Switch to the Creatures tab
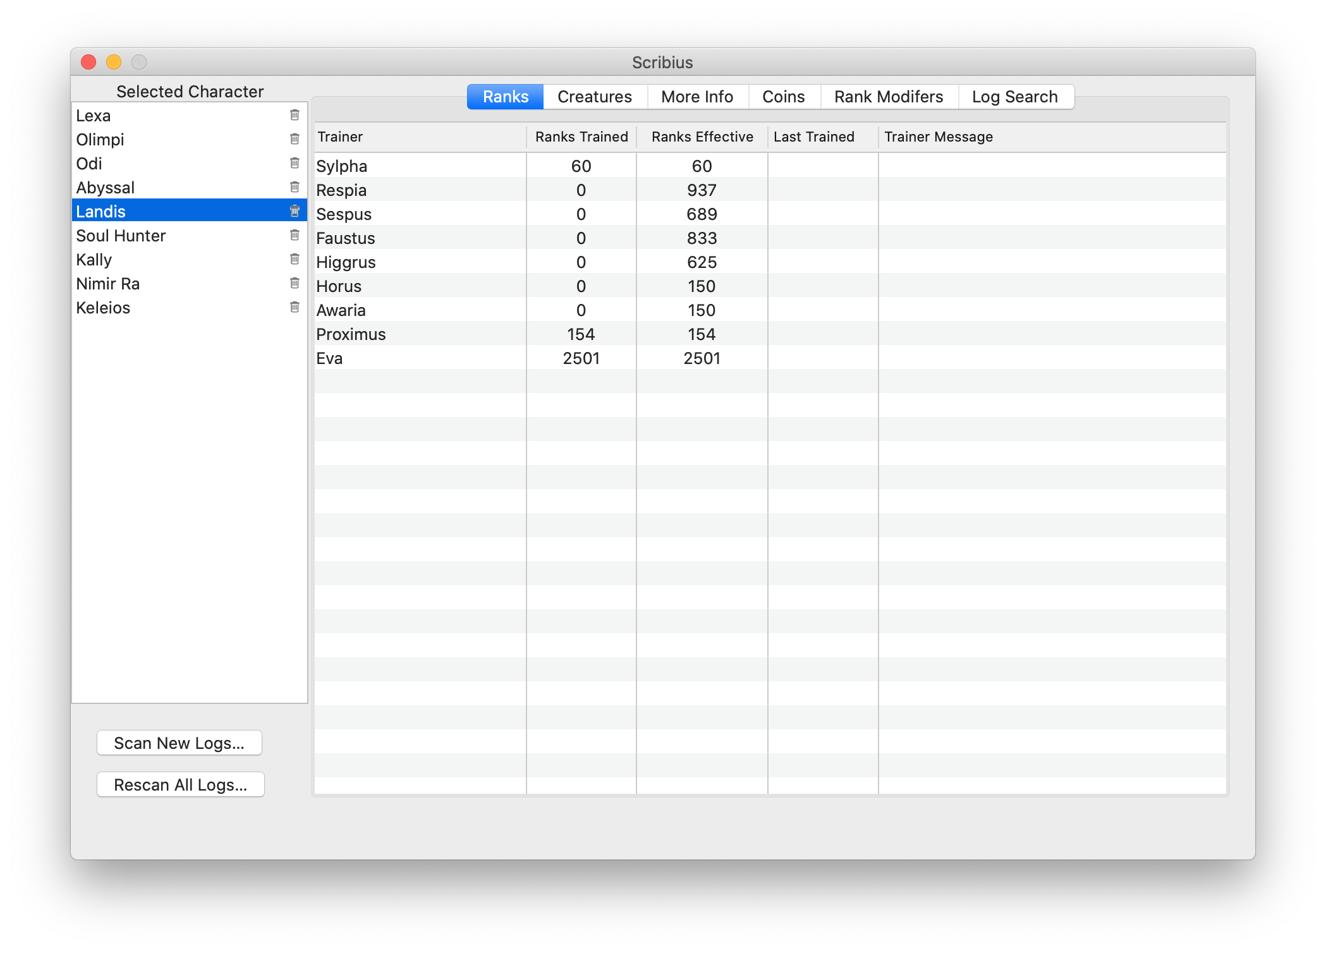Viewport: 1326px width, 953px height. (594, 97)
